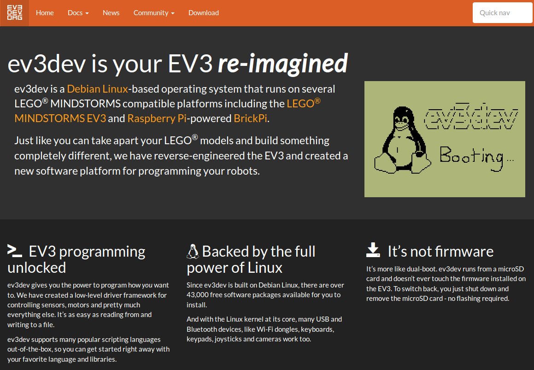Open the BrickPi link
Viewport: 534px width, 370px height.
click(x=251, y=118)
